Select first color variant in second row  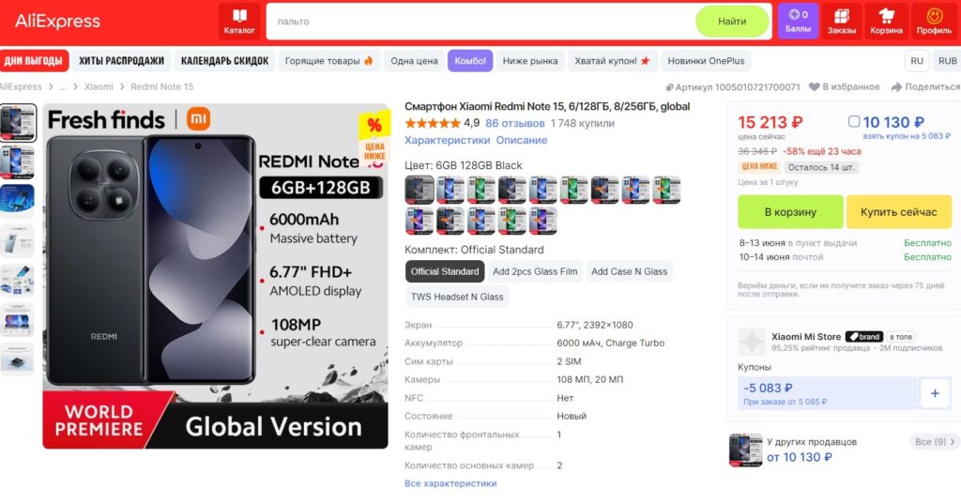pyautogui.click(x=419, y=221)
